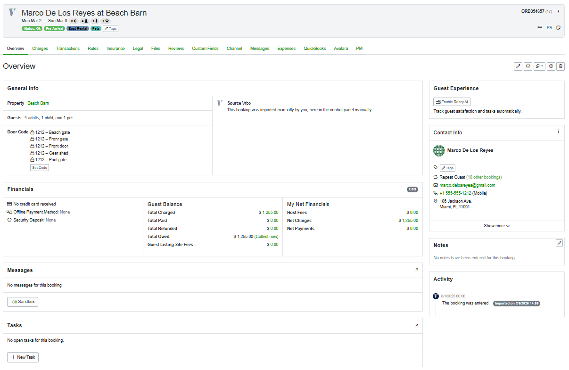
Task: Edit the Notes panel via its pencil icon
Action: pyautogui.click(x=559, y=243)
